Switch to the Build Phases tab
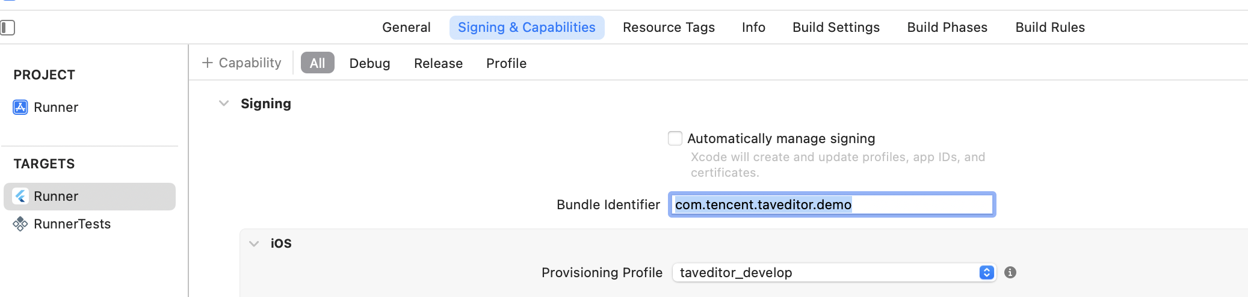This screenshot has height=297, width=1248. pyautogui.click(x=947, y=28)
